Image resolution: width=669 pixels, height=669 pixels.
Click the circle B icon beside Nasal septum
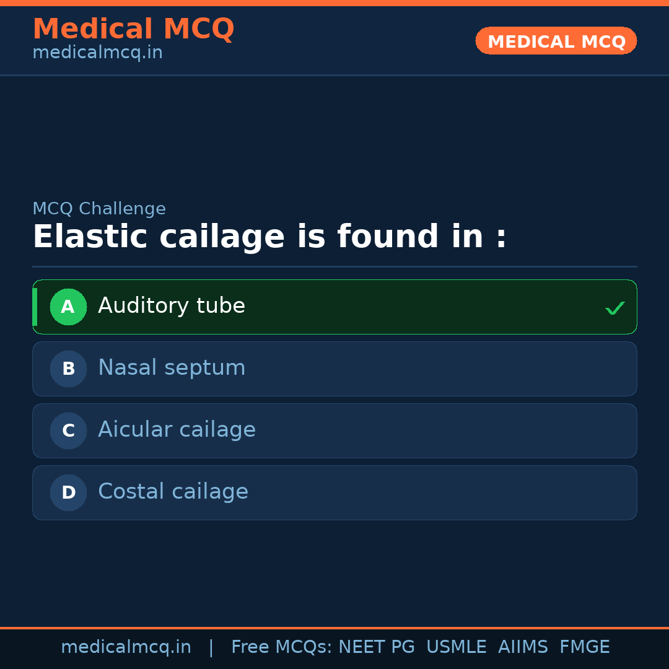[x=68, y=369]
